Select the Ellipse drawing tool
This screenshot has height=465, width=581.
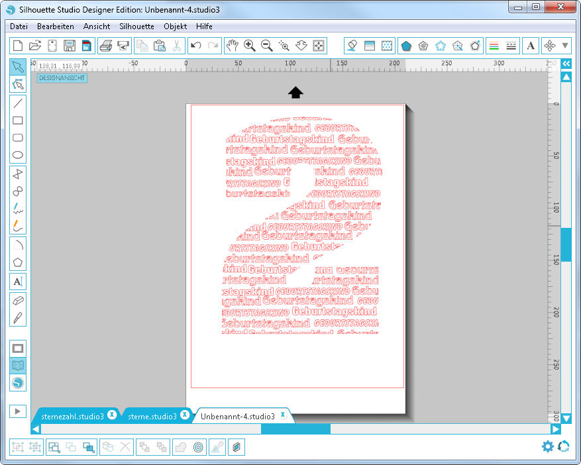18,156
